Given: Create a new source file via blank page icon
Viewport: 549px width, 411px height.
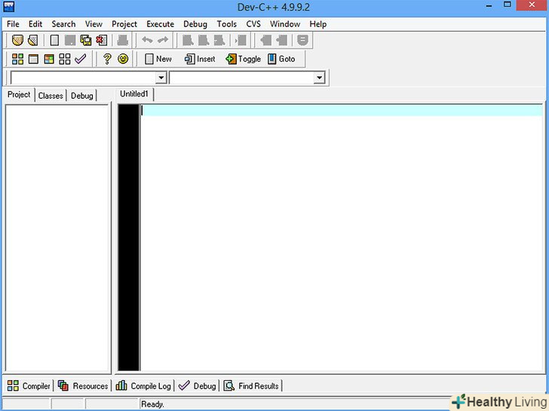Looking at the screenshot, I should click(54, 40).
